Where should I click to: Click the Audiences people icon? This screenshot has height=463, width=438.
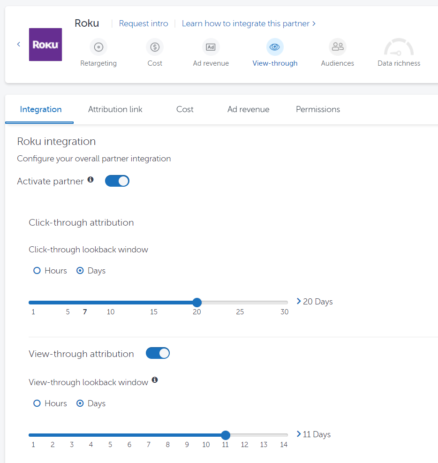coord(338,47)
